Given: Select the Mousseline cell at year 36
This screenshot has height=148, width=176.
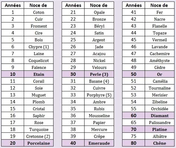Looking at the screenshot, I should click(99, 115).
